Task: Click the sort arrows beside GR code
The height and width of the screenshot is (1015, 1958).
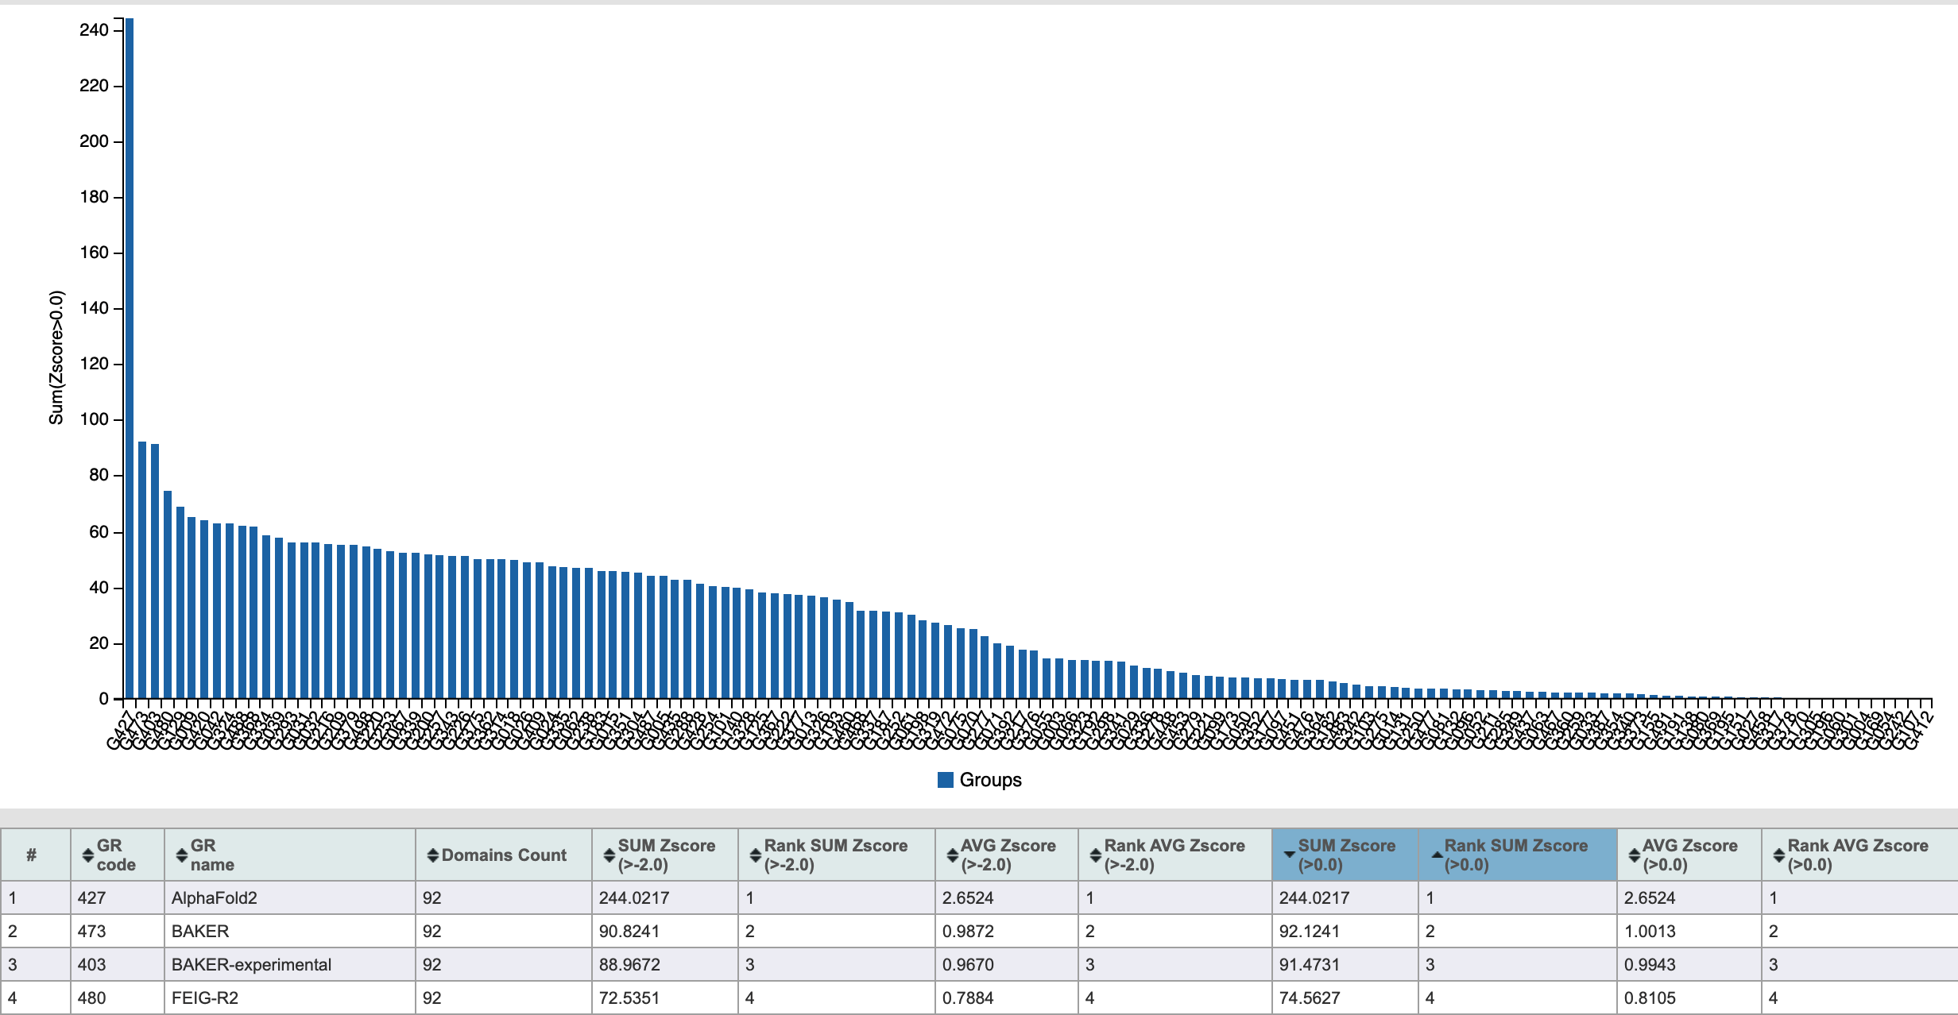Action: [87, 855]
